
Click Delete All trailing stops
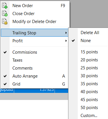pyautogui.click(x=88, y=33)
